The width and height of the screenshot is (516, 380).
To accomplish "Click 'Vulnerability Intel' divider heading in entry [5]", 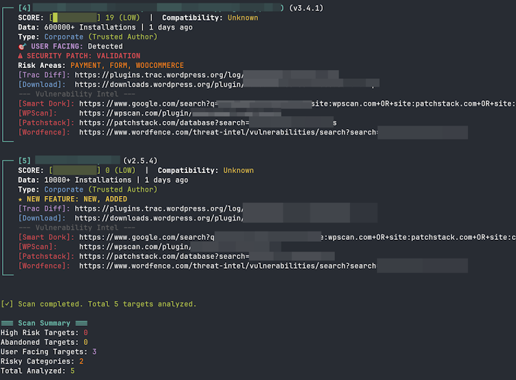I will 76,227.
